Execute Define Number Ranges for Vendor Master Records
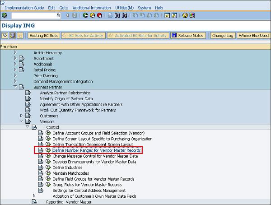This screenshot has width=271, height=205. (x=47, y=150)
